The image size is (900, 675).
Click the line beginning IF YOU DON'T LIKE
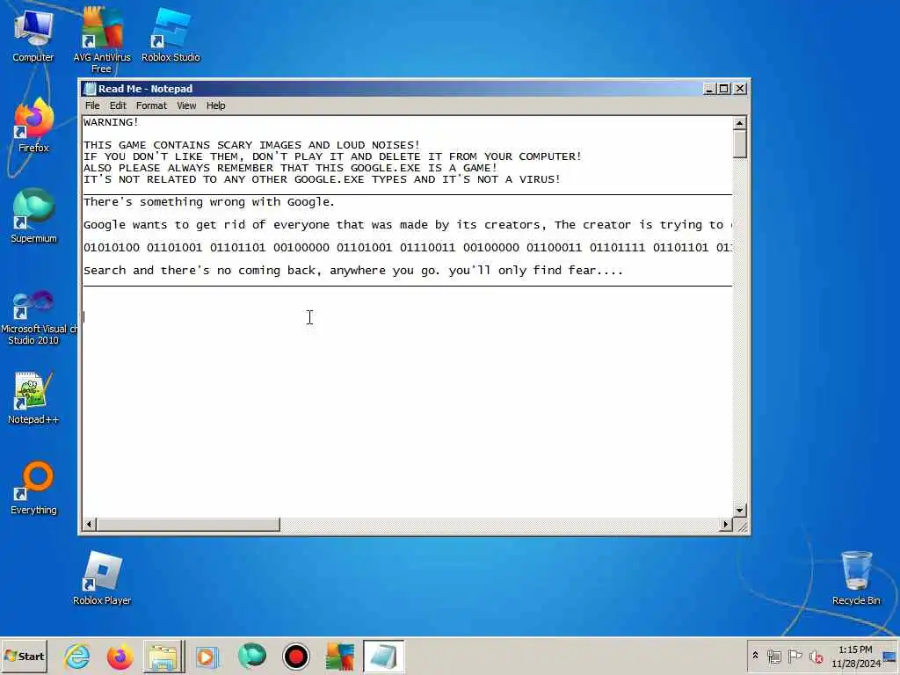[332, 156]
